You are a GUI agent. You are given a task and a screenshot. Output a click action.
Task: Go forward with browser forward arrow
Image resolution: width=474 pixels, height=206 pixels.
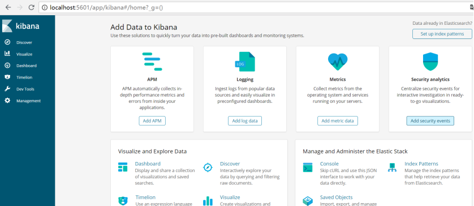(x=20, y=7)
